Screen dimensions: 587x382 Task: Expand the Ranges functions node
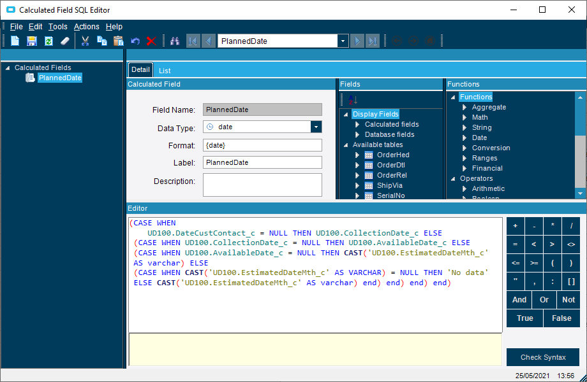(x=464, y=159)
